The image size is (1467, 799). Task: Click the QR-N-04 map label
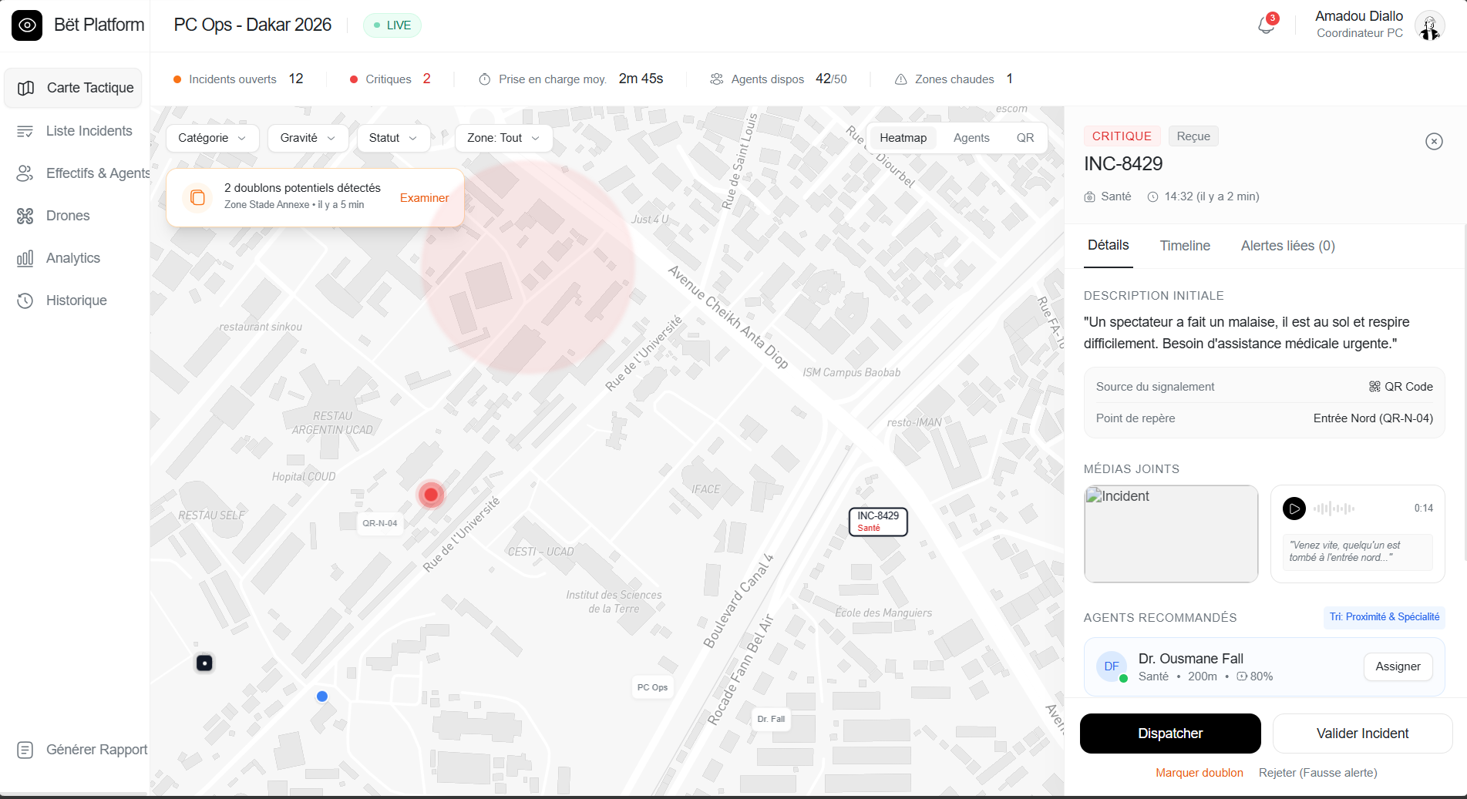pyautogui.click(x=380, y=523)
